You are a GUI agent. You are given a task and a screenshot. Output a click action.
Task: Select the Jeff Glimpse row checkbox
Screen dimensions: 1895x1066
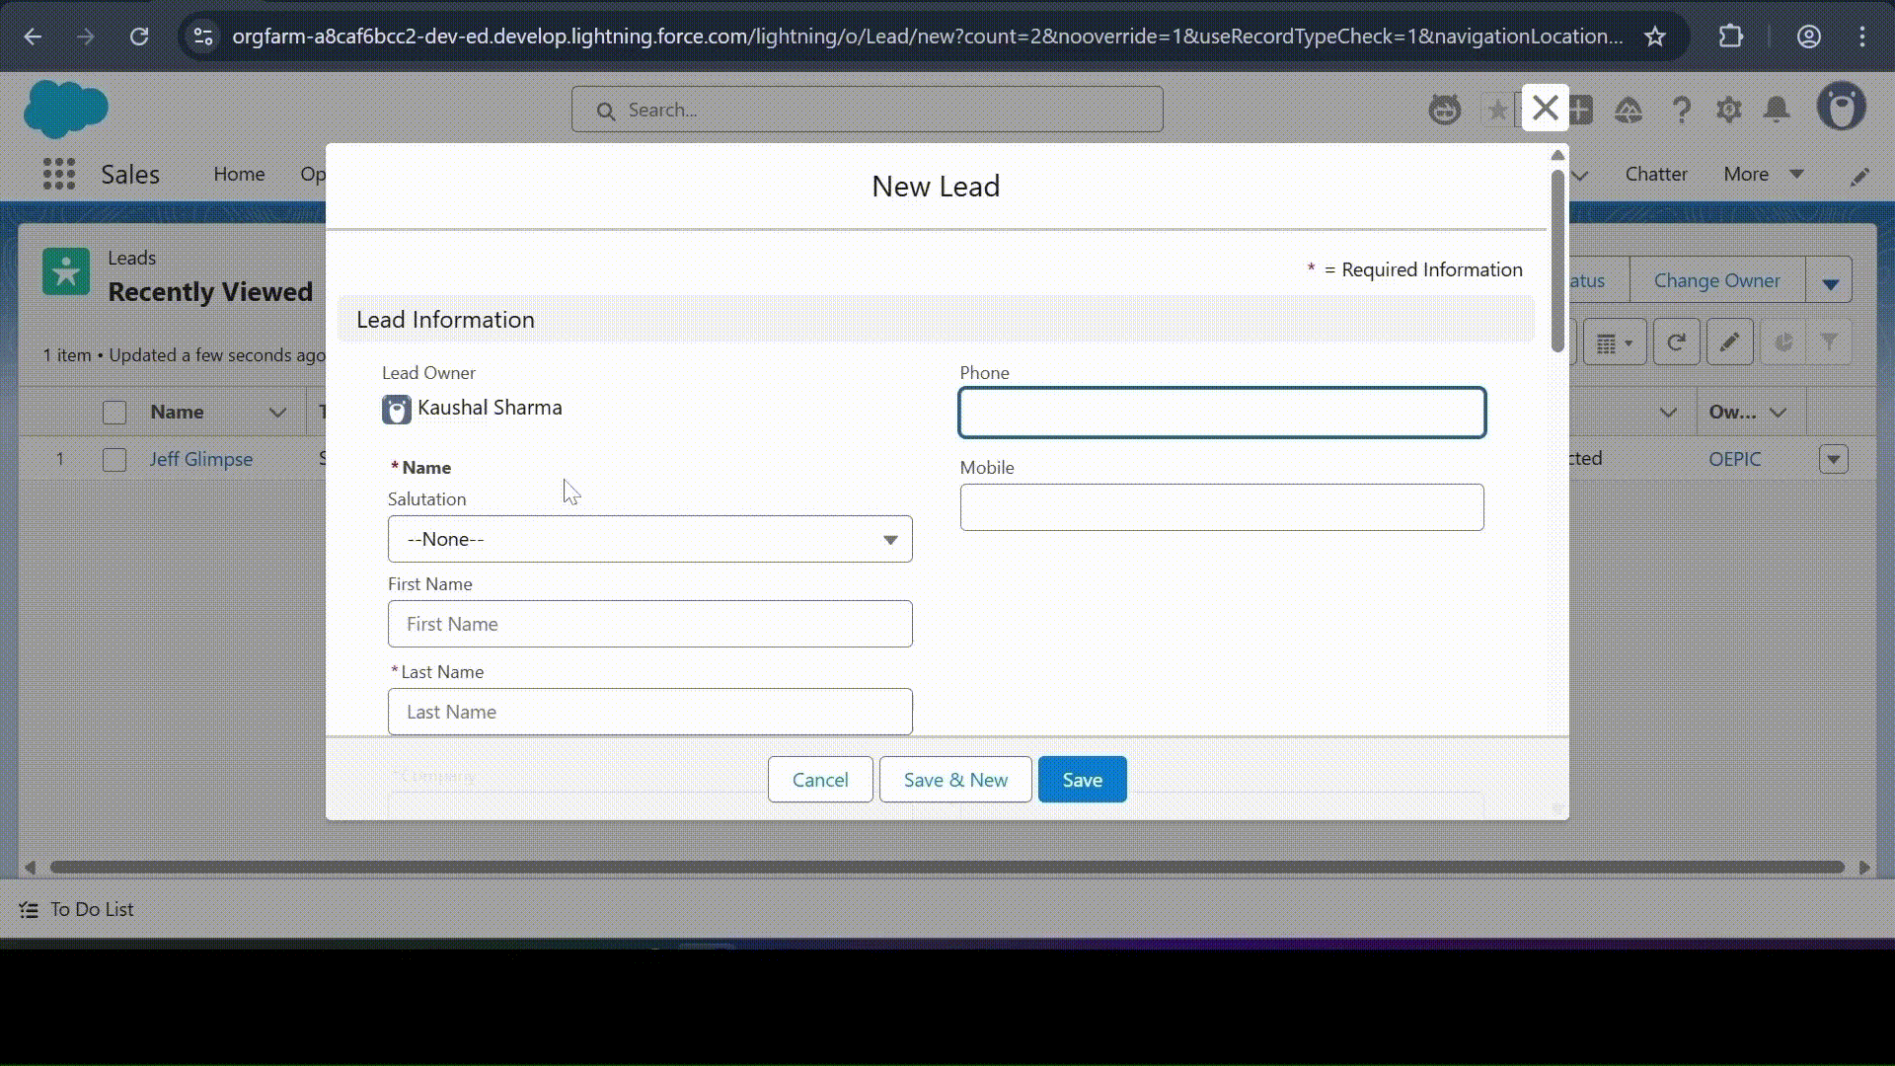[114, 460]
